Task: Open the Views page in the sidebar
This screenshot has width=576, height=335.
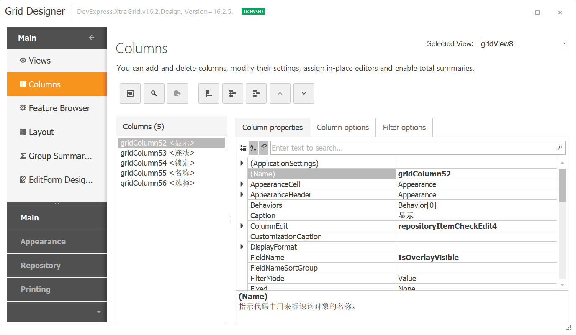Action: pos(57,61)
